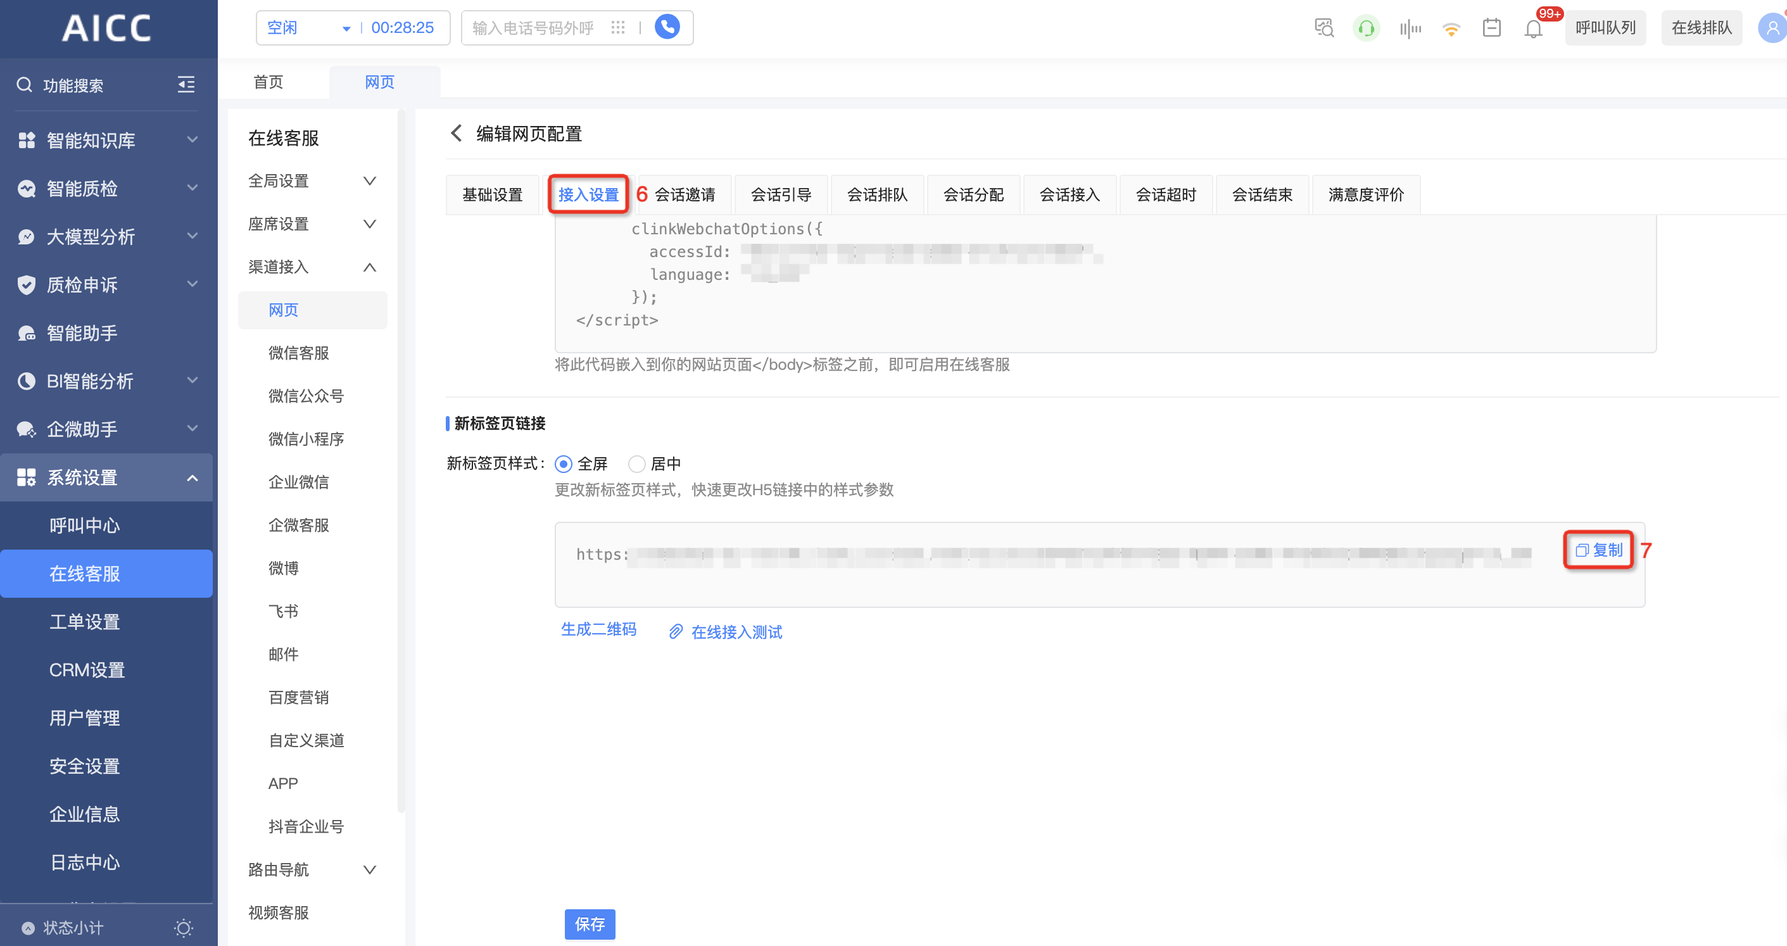
Task: Select the 居中 radio option
Action: [x=636, y=464]
